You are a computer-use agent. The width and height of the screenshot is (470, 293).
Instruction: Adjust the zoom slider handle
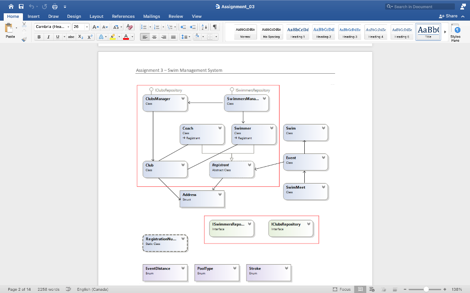pos(426,289)
